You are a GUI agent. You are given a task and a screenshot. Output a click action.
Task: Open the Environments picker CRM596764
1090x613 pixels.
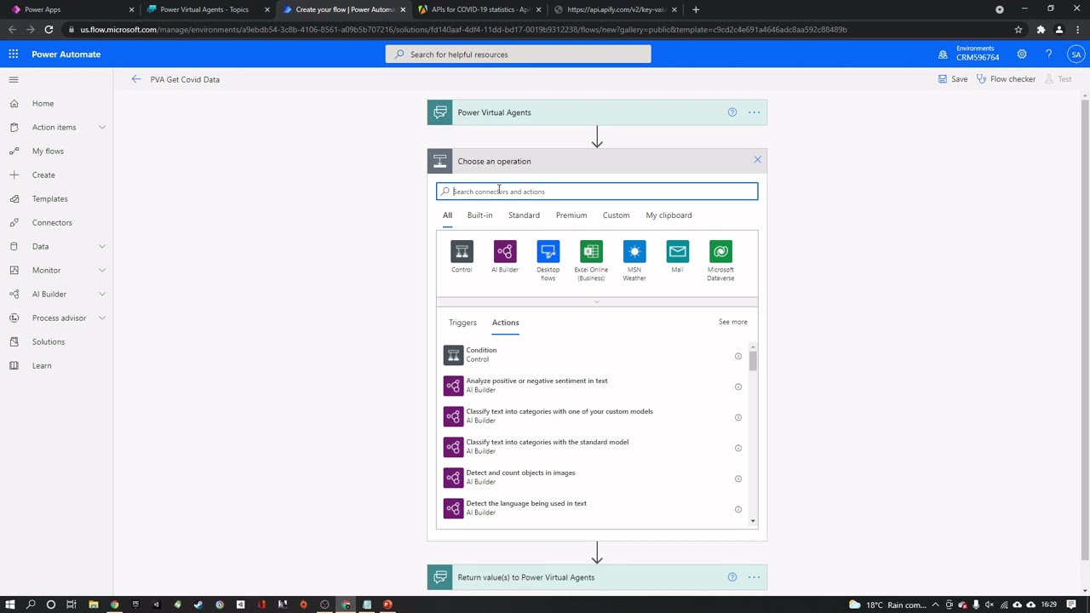coord(969,54)
